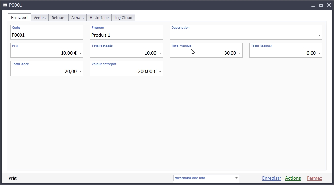
Task: Switch to the Ventes tab
Action: [x=40, y=18]
